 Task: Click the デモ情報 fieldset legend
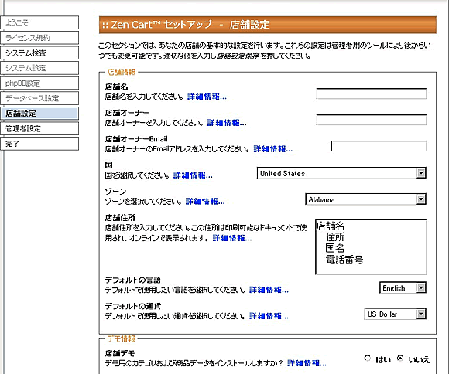click(121, 338)
